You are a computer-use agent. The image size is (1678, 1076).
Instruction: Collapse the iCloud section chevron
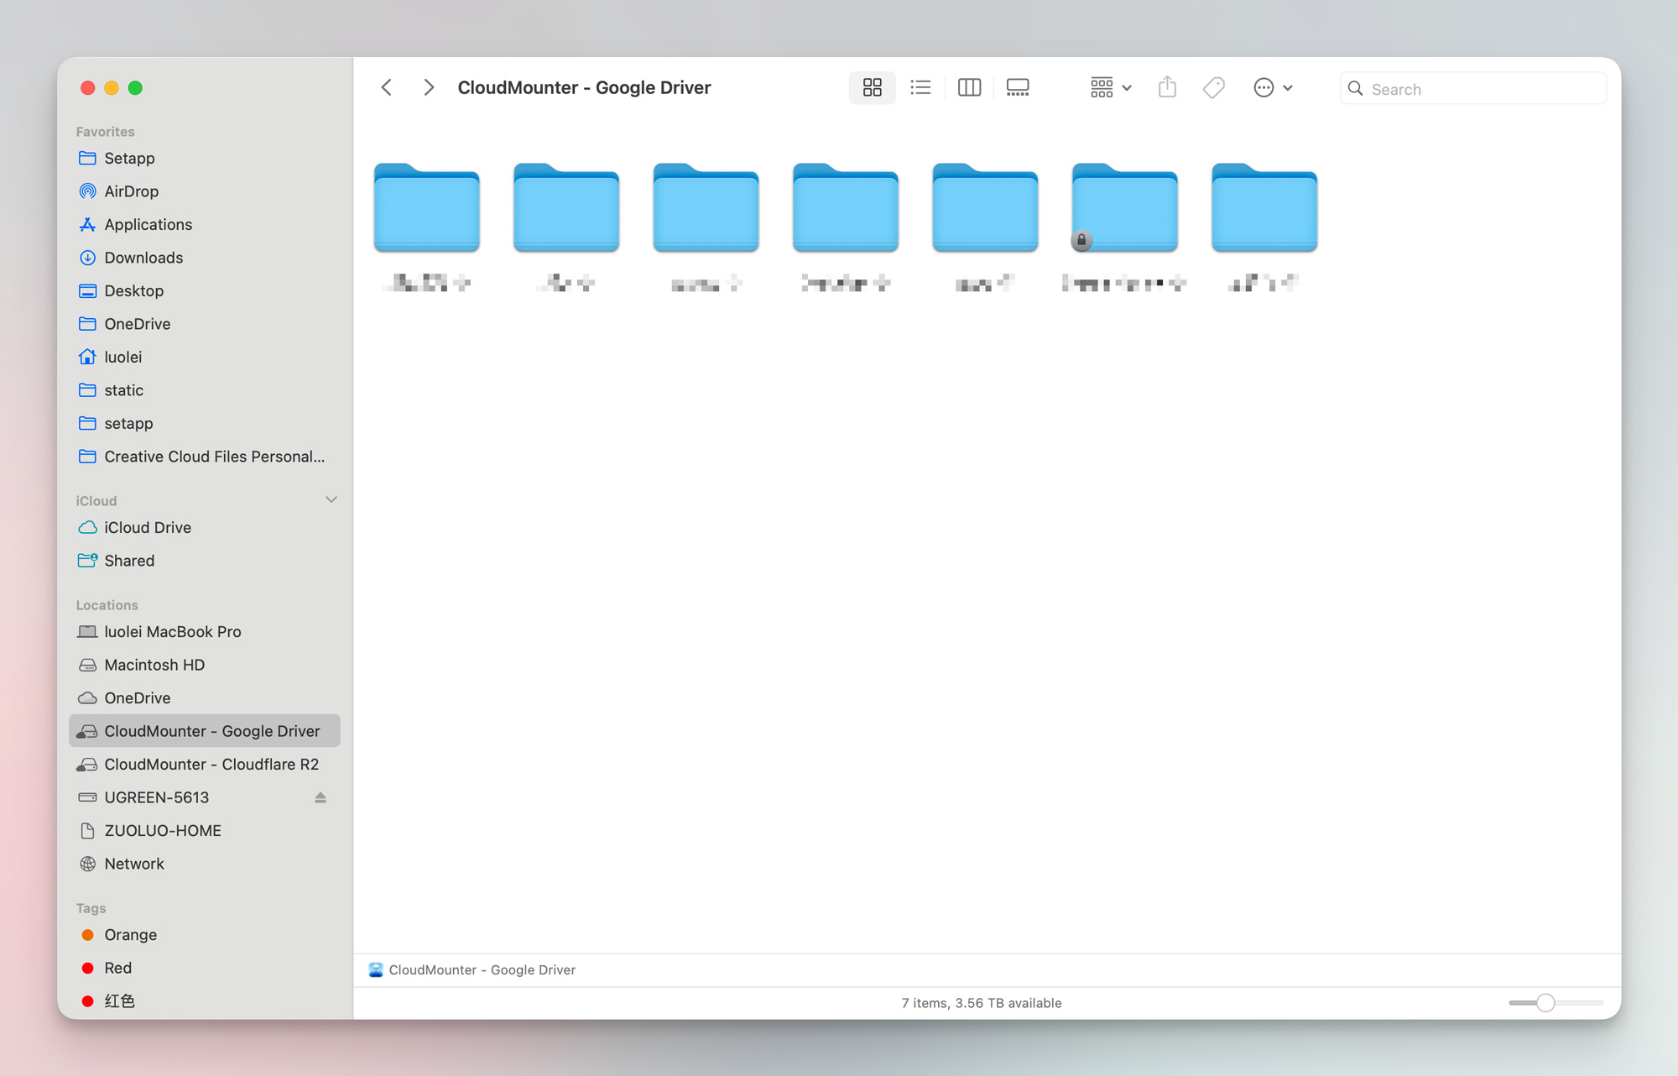(331, 499)
